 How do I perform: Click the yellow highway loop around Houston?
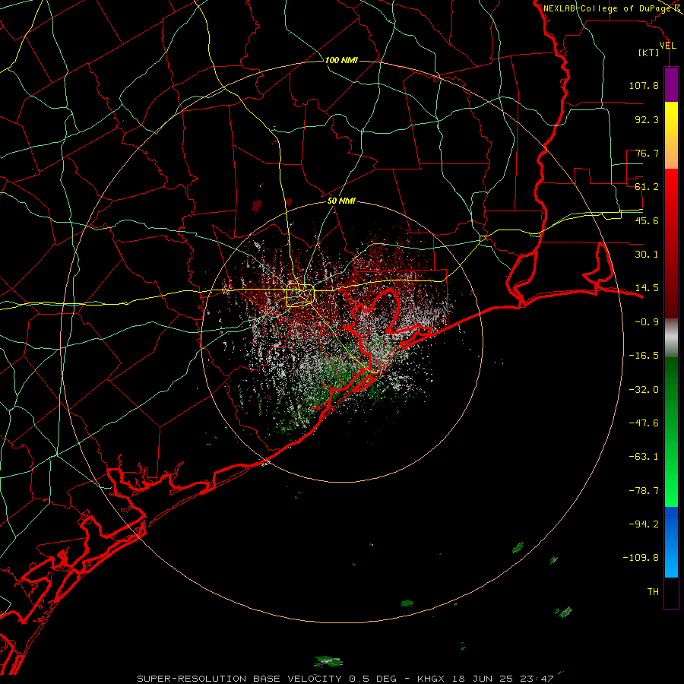[x=300, y=296]
